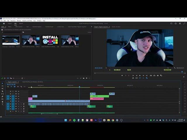Add marker button in timeline toolbar
This screenshot has width=187, height=140.
coord(18,87)
